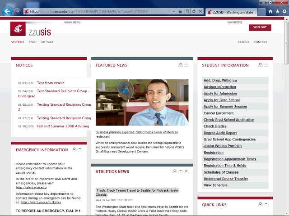Click the page vertical scrollbar thumb
Image resolution: width=289 pixels, height=216 pixels.
pyautogui.click(x=286, y=43)
